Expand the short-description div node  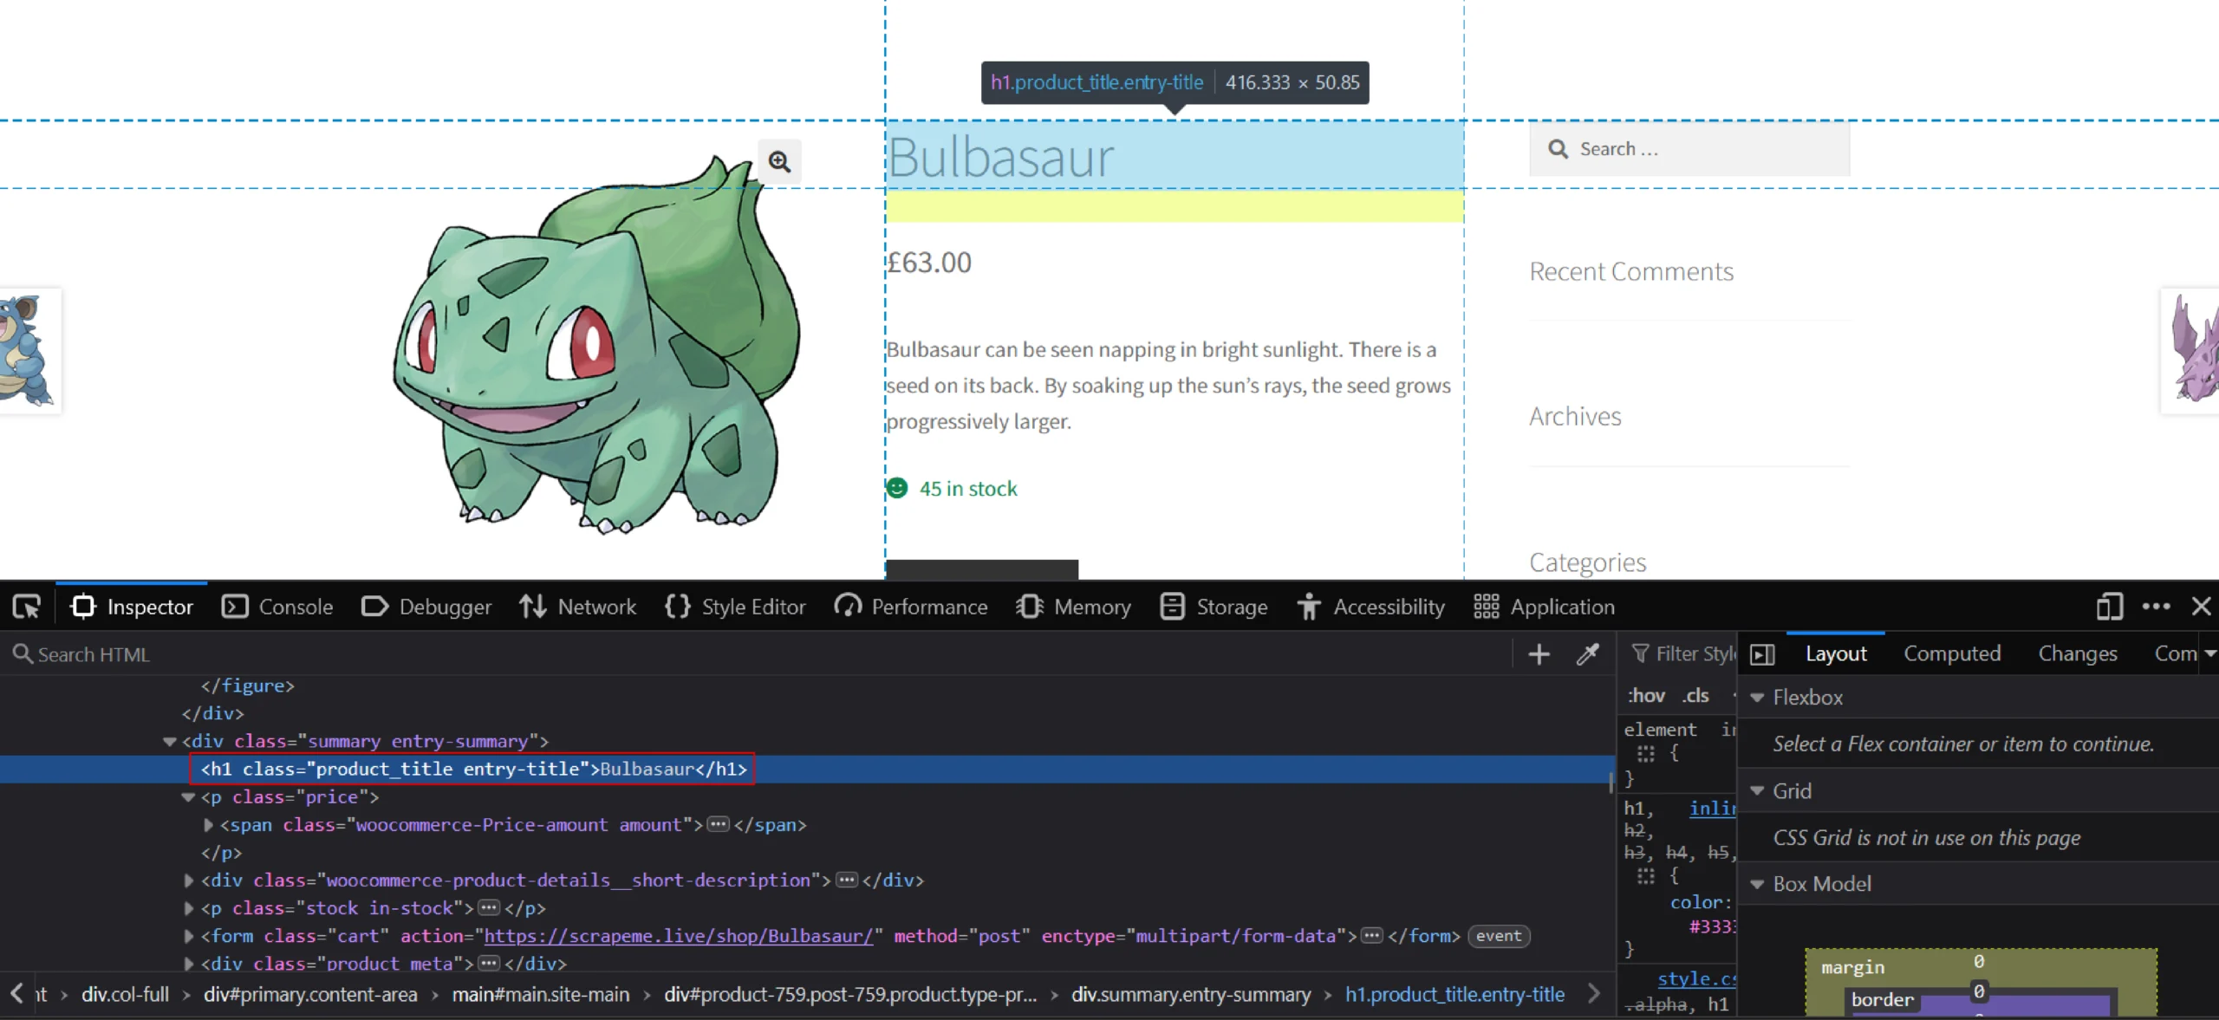[189, 880]
